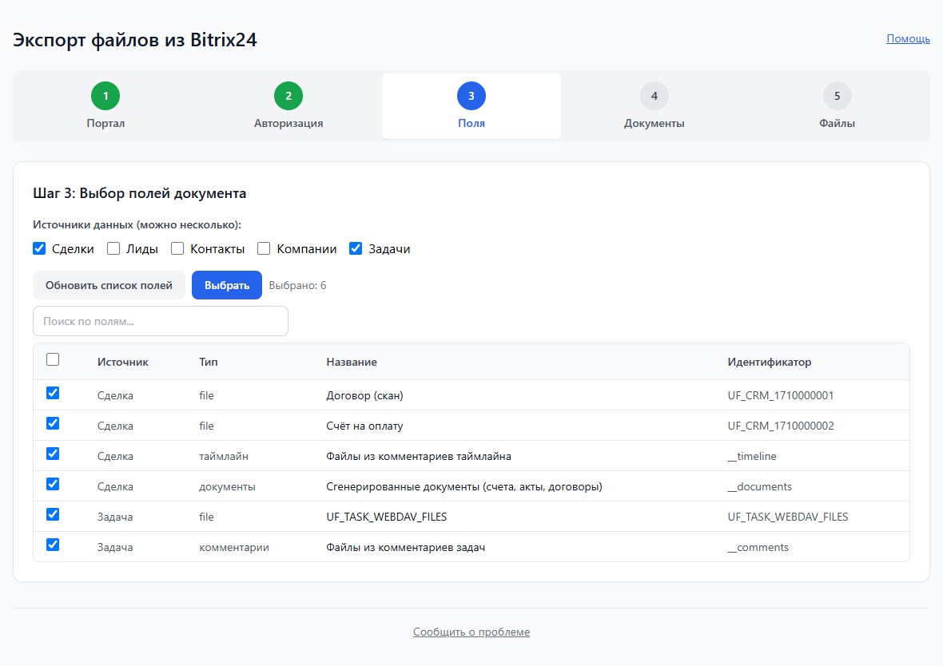
Task: Click the Шаг 3: Выбор полей документа heading
Action: click(x=140, y=193)
